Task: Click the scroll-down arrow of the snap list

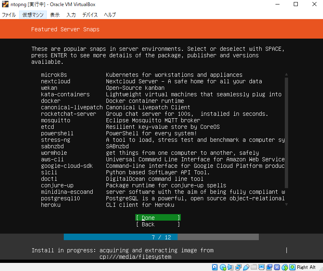Action: [286, 204]
